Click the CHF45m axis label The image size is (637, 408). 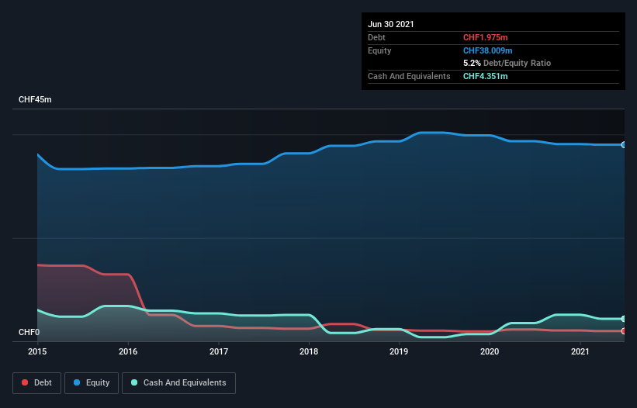point(35,99)
